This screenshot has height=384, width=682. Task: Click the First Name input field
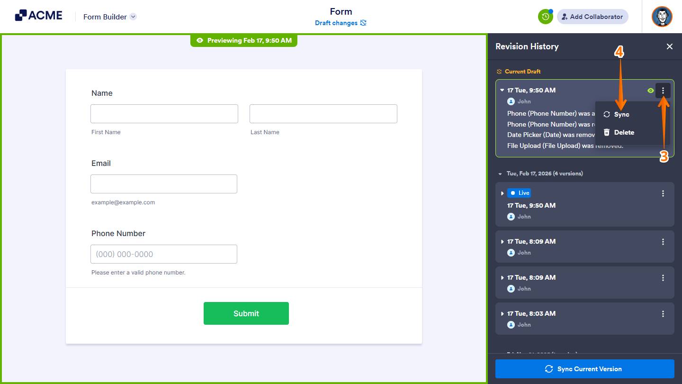point(164,114)
